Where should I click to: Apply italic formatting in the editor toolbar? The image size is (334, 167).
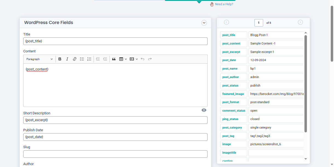67,59
